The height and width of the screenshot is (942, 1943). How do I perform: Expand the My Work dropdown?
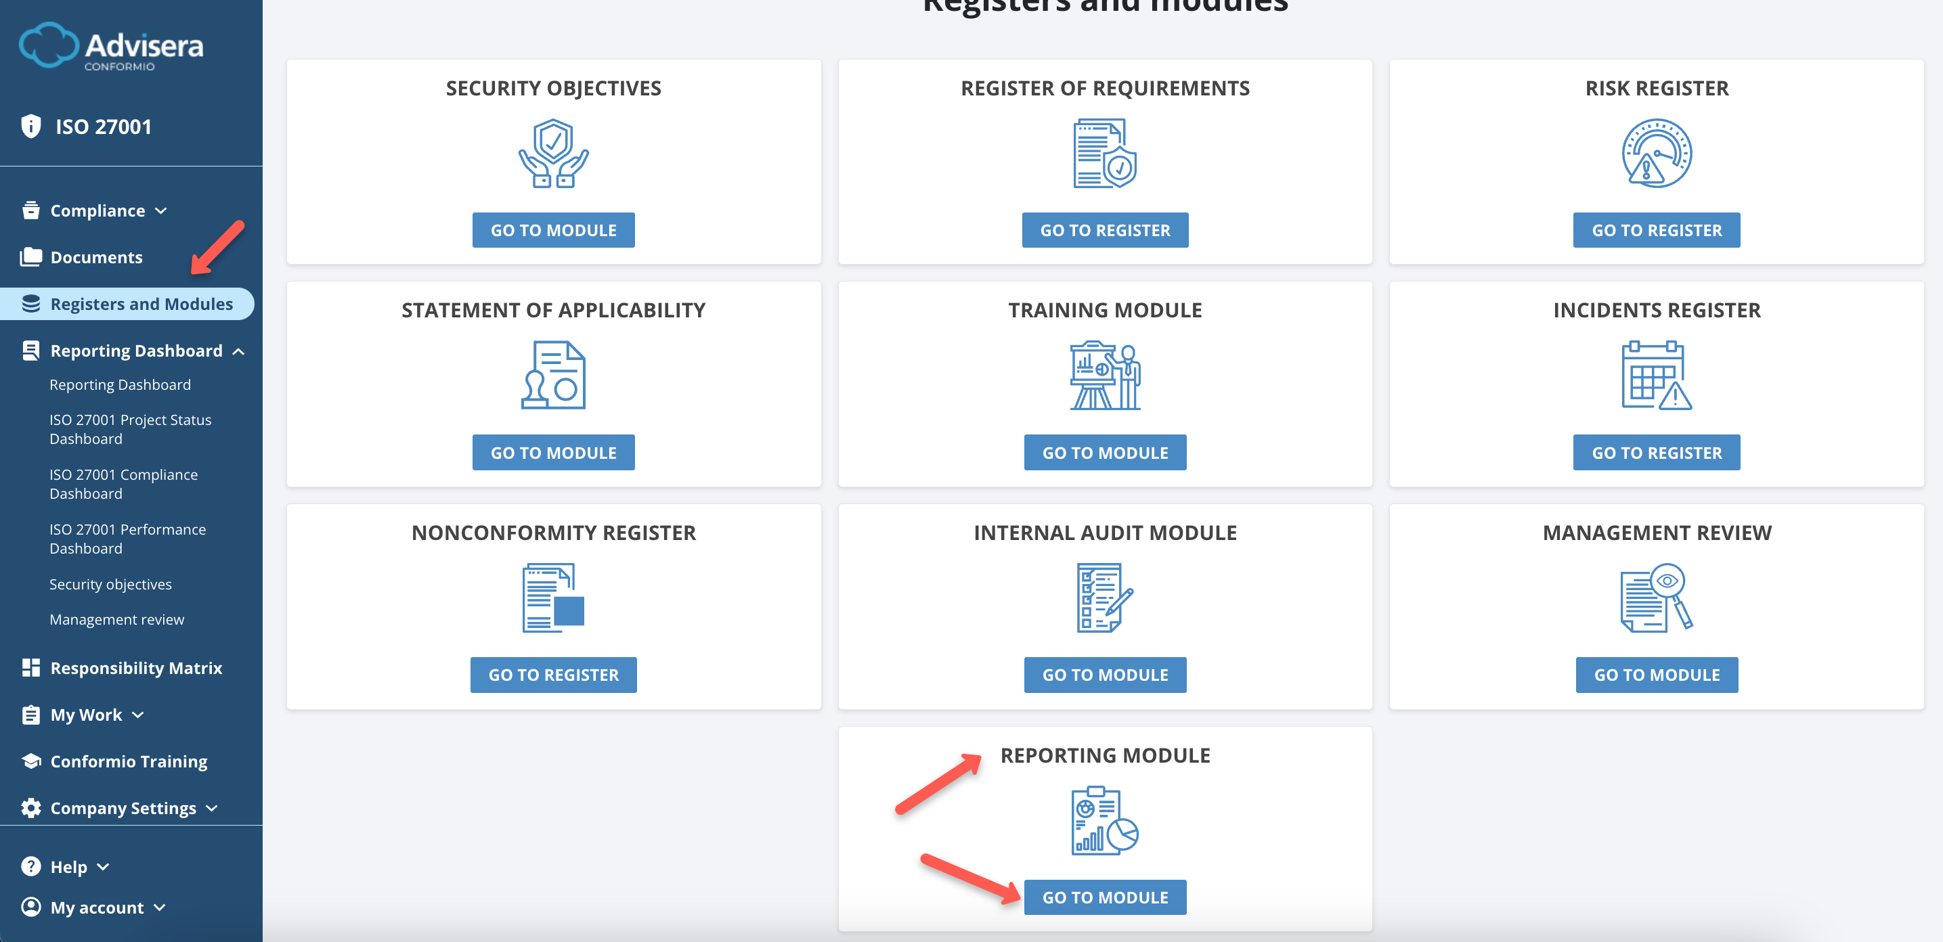click(137, 714)
